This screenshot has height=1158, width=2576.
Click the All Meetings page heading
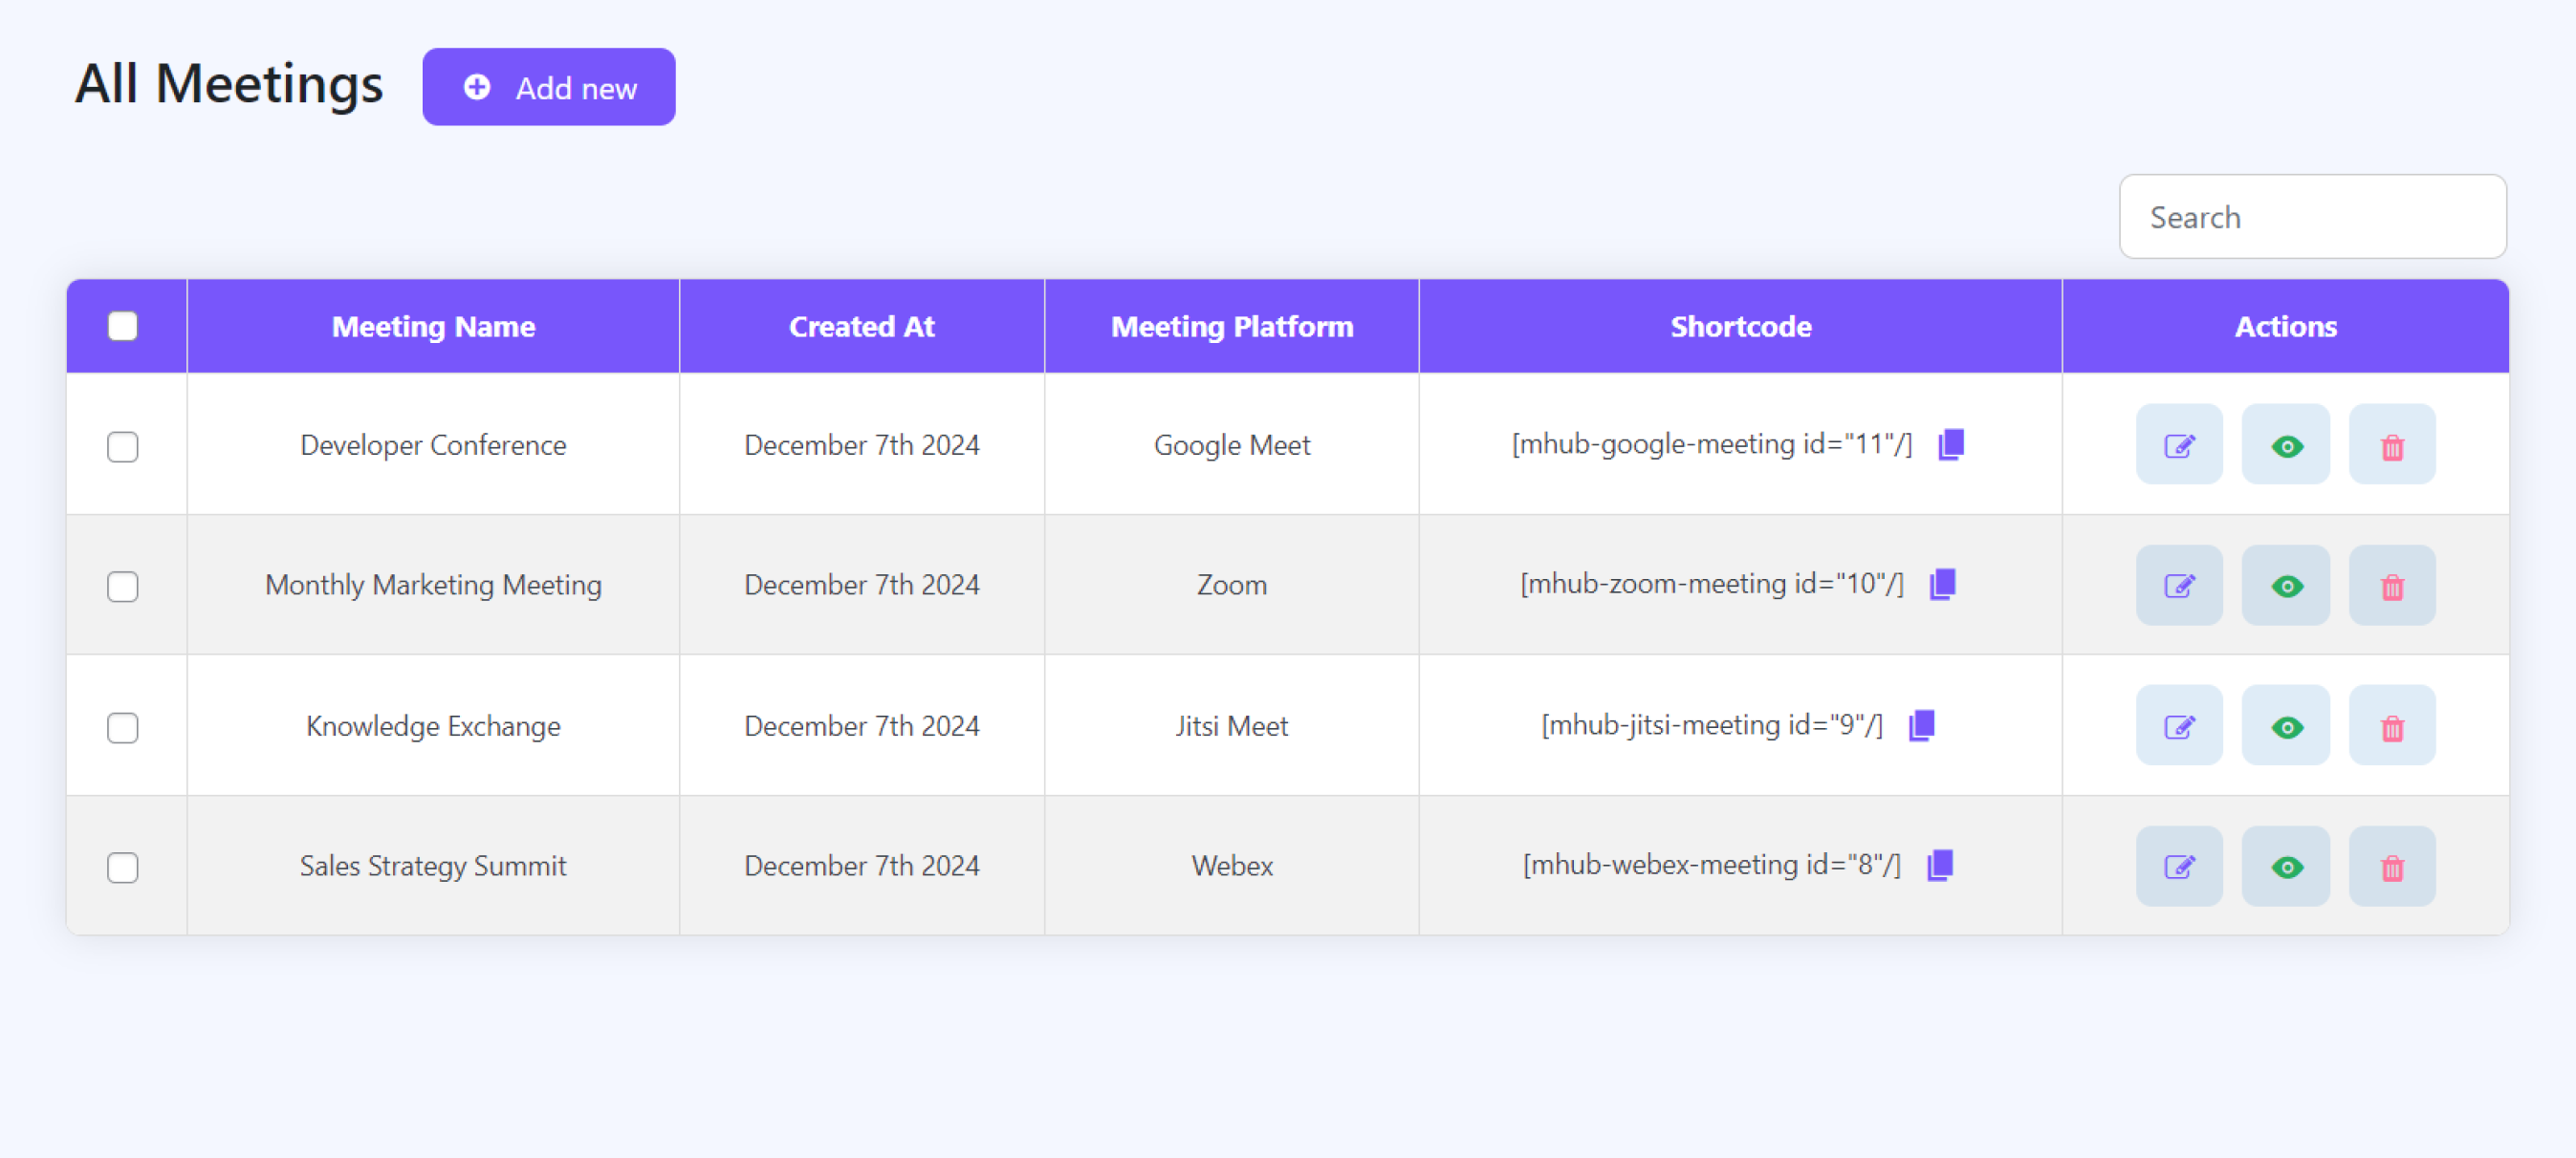[229, 84]
